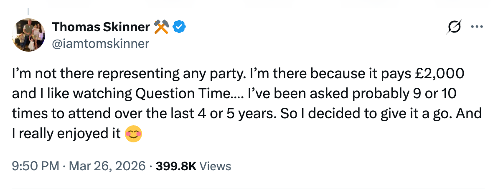The height and width of the screenshot is (189, 498).
Task: Open the Mar 26, 2026 date link
Action: point(106,167)
